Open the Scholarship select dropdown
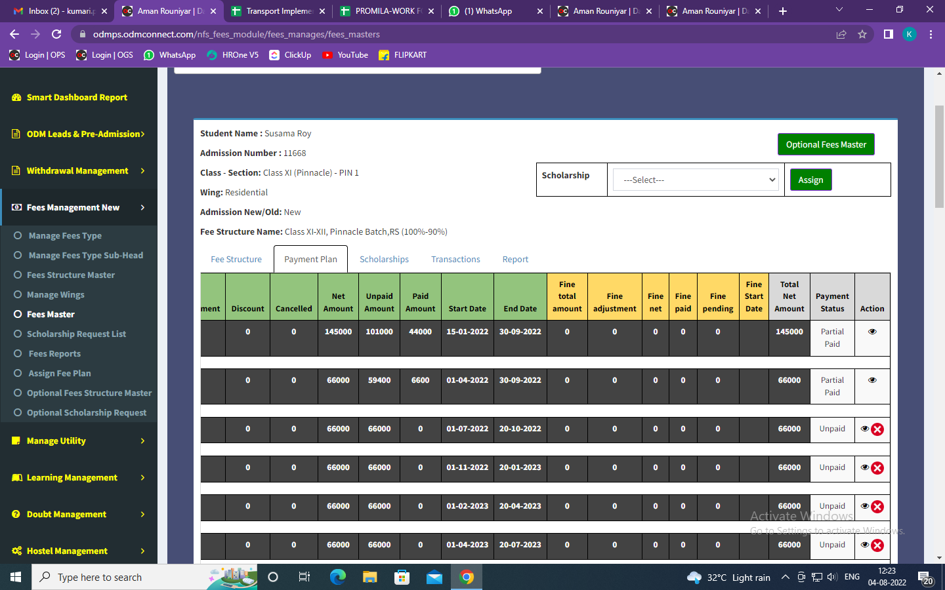Screen dimensions: 945x590 point(696,180)
